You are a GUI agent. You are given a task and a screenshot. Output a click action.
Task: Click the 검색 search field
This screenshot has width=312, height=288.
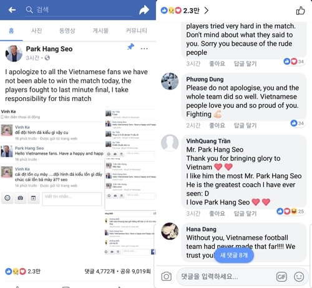pos(79,10)
